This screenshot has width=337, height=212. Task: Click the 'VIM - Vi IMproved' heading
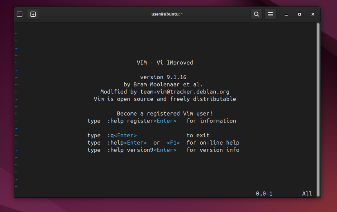coord(165,62)
